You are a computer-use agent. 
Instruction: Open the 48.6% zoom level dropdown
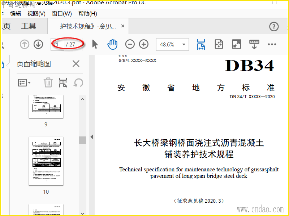pyautogui.click(x=172, y=44)
